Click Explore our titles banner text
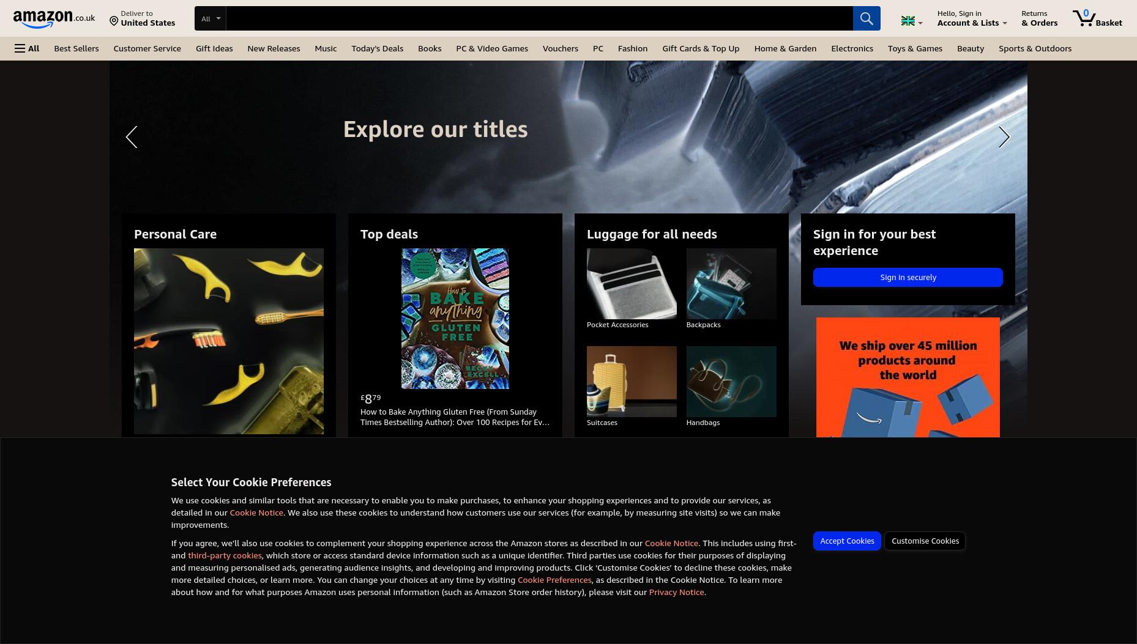 click(435, 129)
